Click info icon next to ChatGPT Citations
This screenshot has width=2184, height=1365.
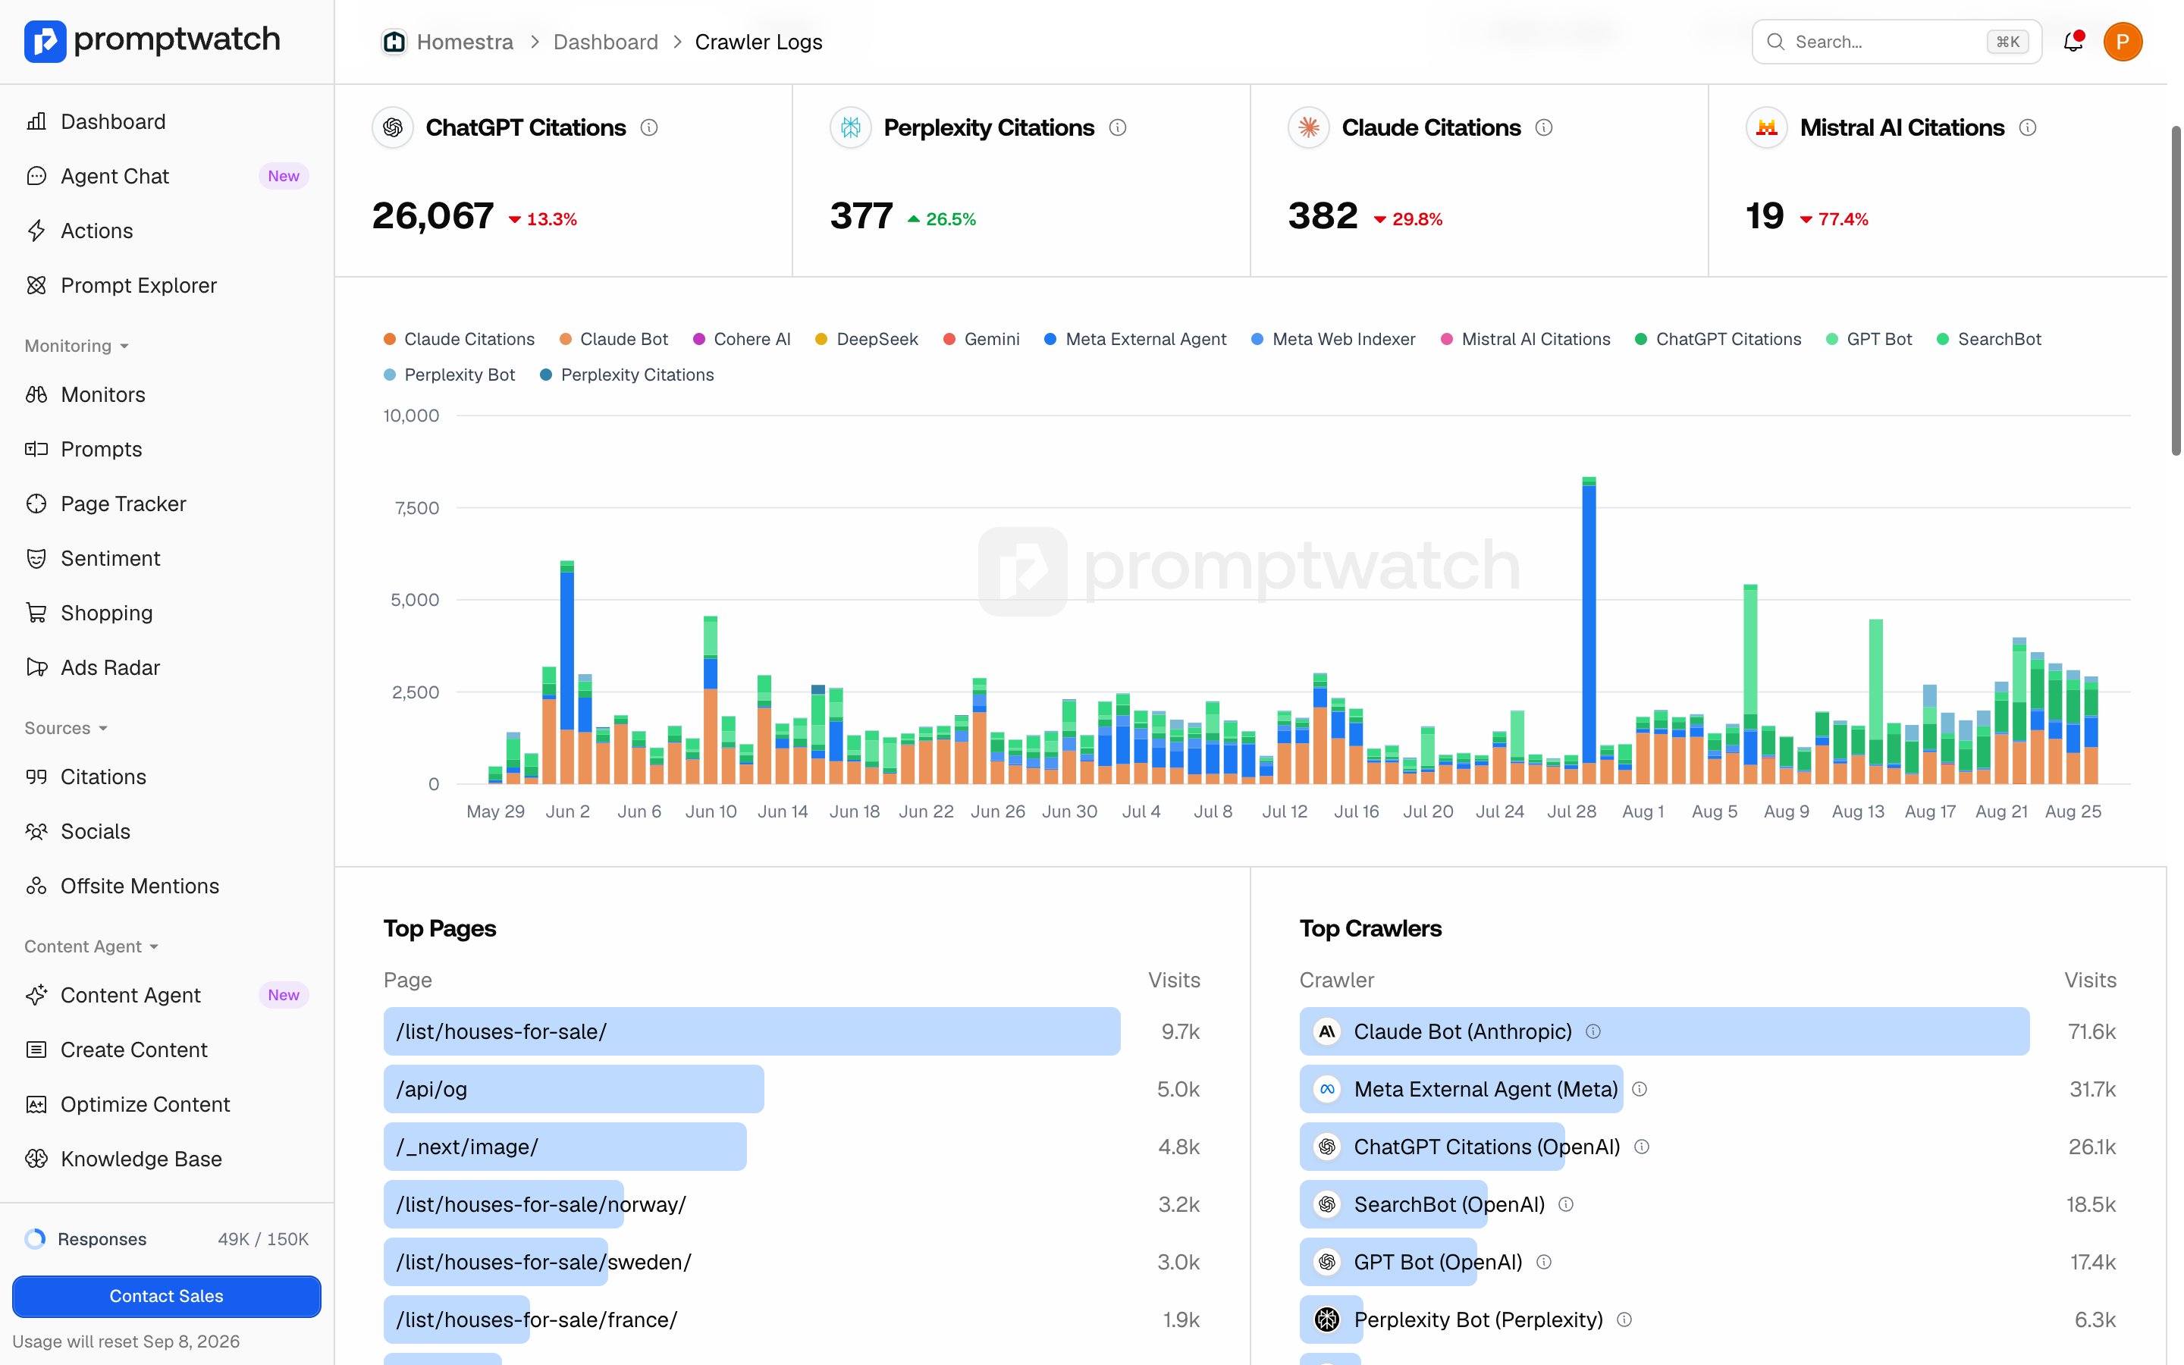(x=649, y=127)
